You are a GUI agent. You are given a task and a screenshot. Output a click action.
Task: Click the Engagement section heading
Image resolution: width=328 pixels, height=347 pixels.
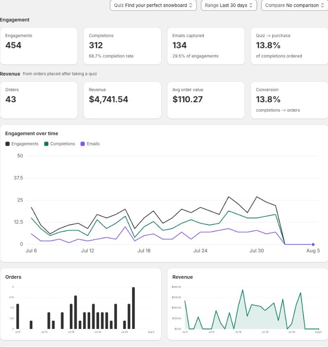click(x=15, y=20)
